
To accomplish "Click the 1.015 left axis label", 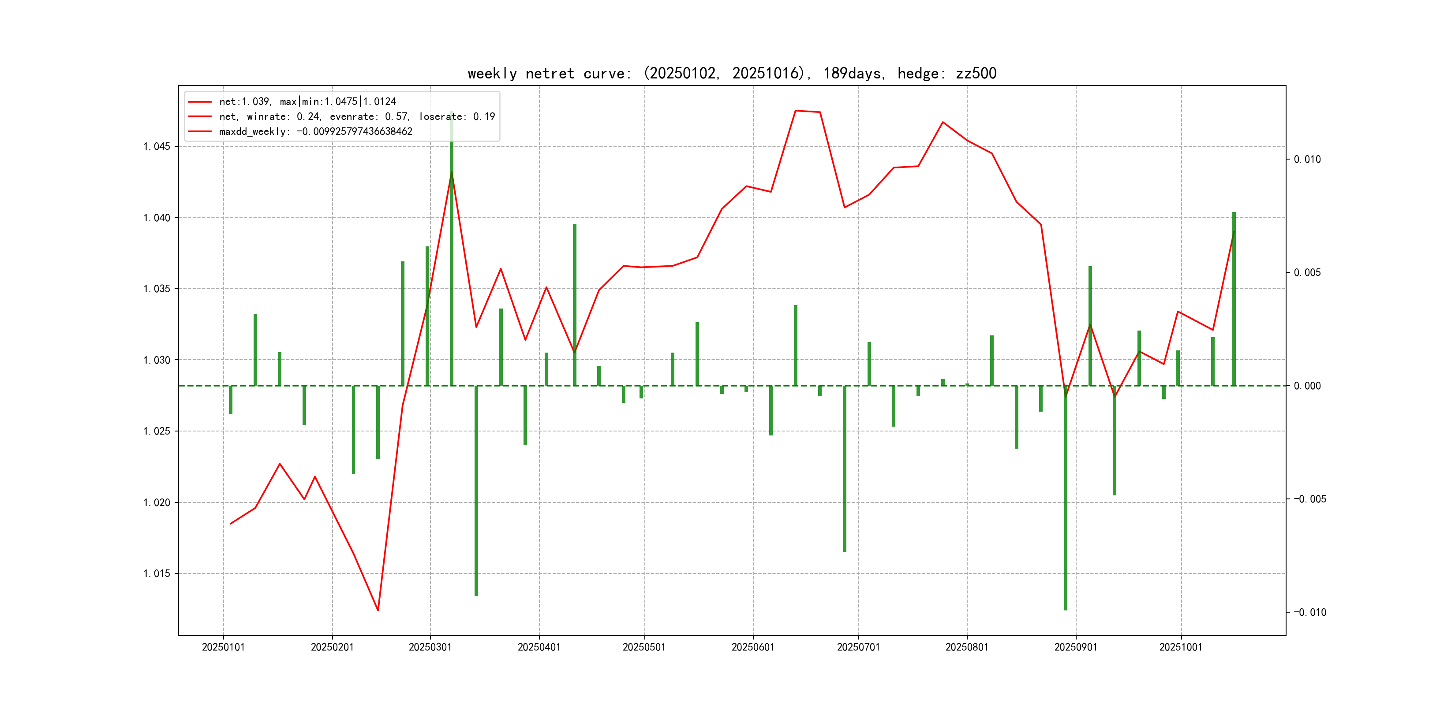I will 157,574.
